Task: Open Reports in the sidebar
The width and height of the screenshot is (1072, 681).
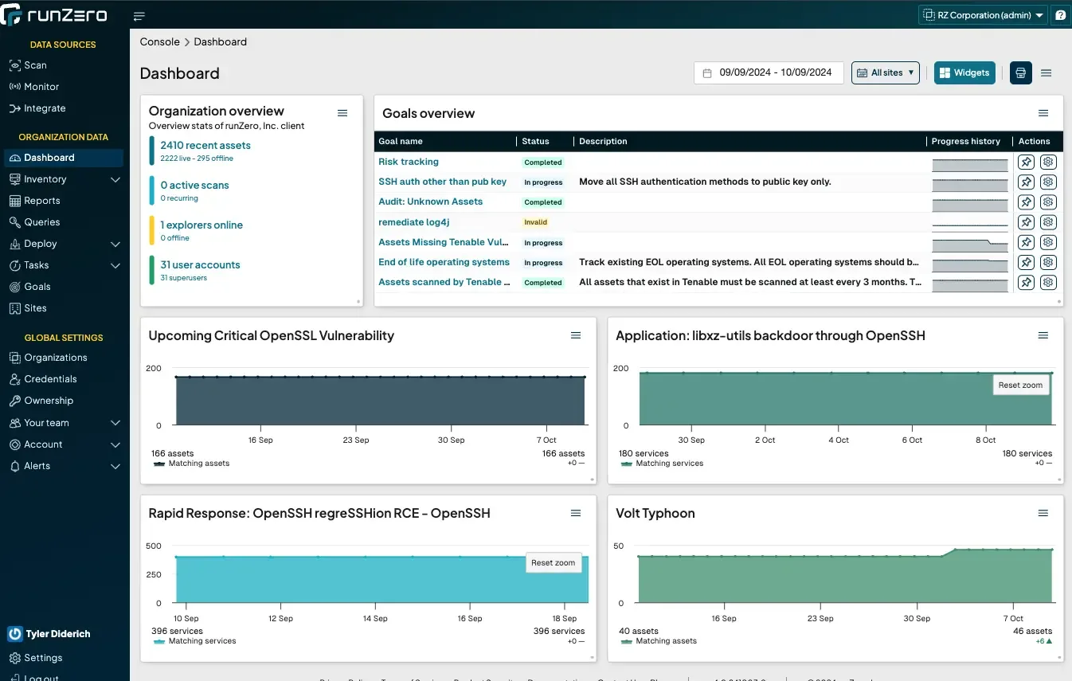Action: point(41,201)
